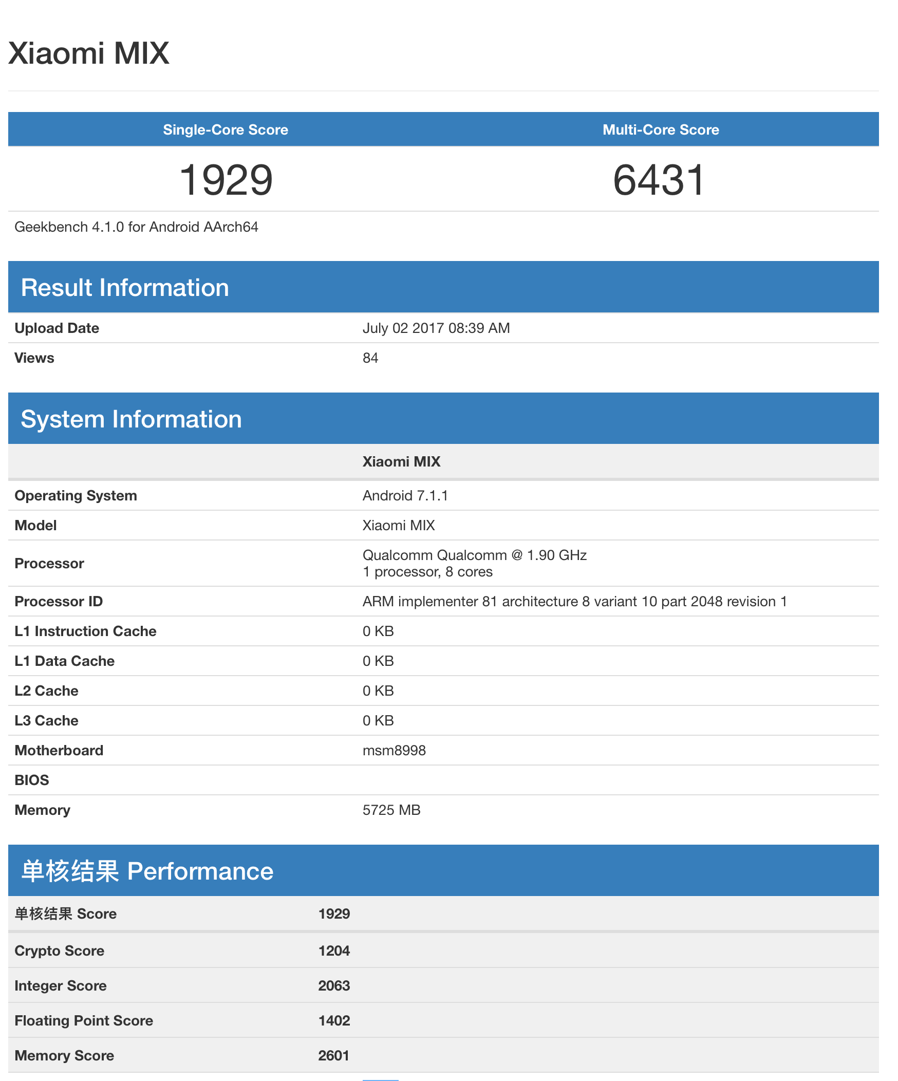The image size is (898, 1081).
Task: Select the Multi-Core Score header
Action: (x=660, y=129)
